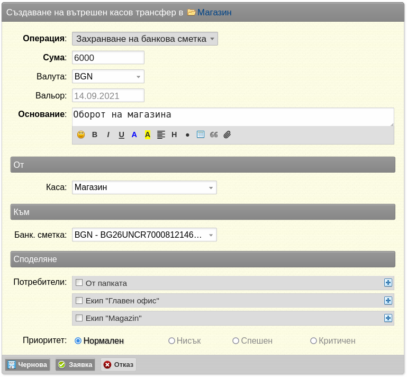Screen dimensions: 407x377
Task: Click the Към section header
Action: click(x=203, y=212)
